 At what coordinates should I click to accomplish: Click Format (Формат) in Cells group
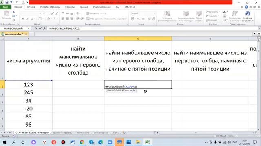212,20
